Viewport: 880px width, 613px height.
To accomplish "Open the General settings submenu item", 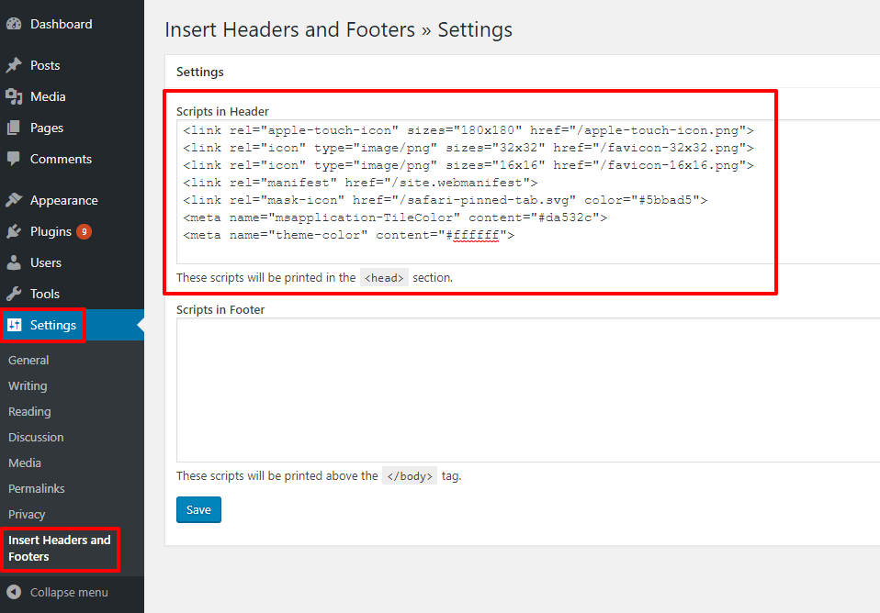I will point(28,361).
